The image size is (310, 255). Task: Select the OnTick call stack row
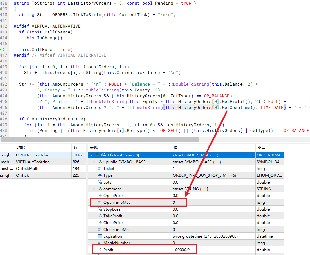pyautogui.click(x=43, y=175)
